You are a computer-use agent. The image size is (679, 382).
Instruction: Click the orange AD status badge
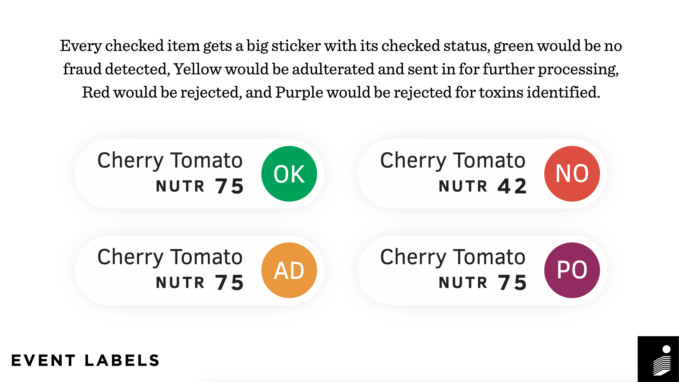coord(289,270)
